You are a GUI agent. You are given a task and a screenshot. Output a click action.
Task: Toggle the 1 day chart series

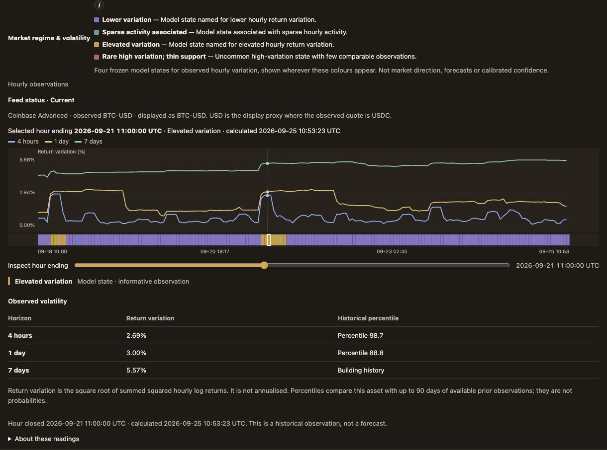point(56,142)
